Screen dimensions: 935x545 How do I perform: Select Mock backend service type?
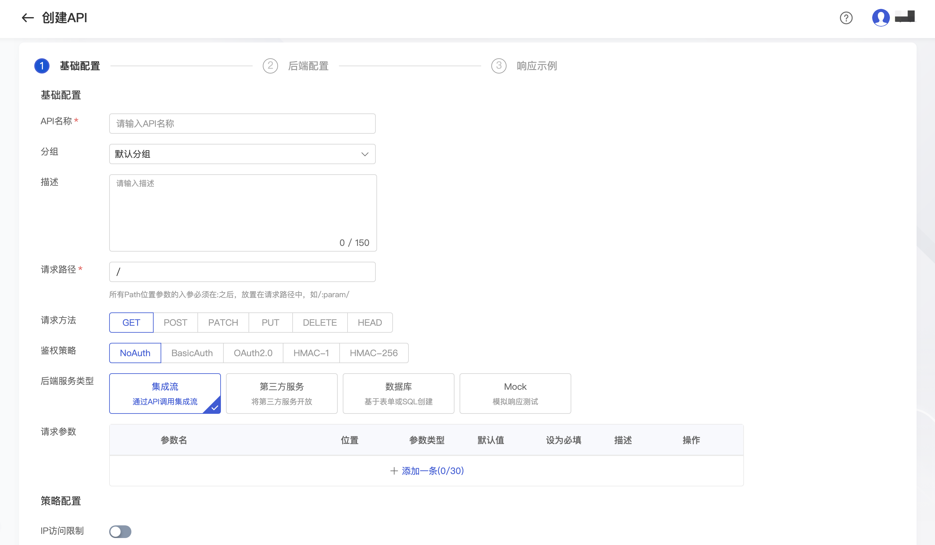pyautogui.click(x=515, y=394)
